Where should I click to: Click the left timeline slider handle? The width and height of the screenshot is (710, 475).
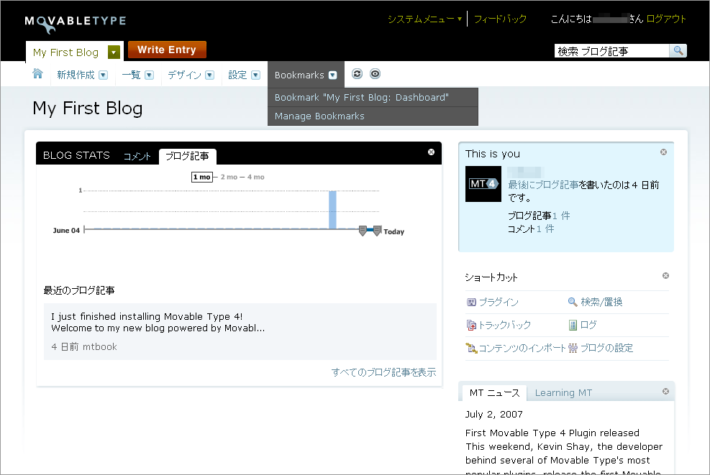(363, 231)
